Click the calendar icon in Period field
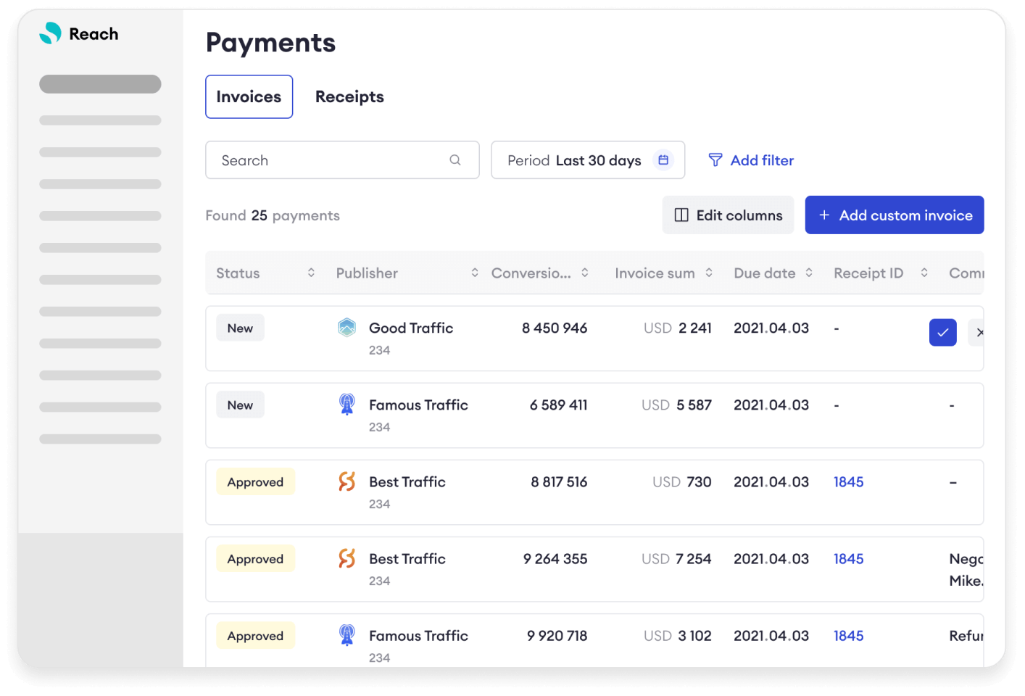Viewport: 1025px width, 696px height. [x=663, y=160]
